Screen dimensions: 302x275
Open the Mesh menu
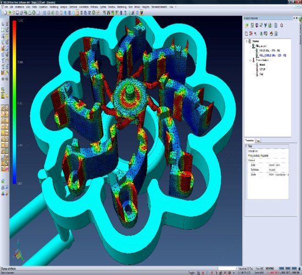point(35,7)
